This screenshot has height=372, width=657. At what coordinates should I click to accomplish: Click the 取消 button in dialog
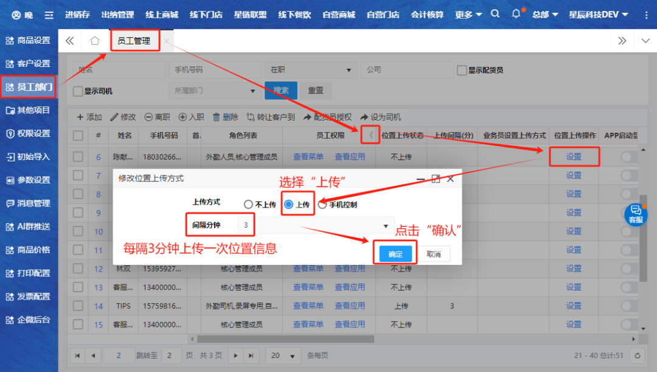tap(434, 254)
